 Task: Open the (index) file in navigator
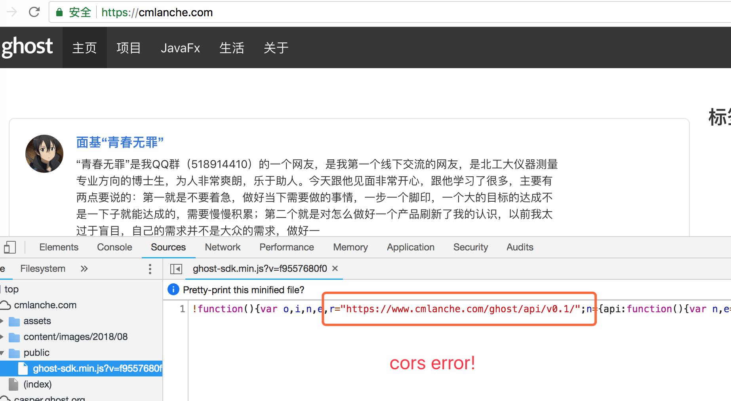tap(37, 384)
